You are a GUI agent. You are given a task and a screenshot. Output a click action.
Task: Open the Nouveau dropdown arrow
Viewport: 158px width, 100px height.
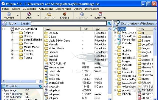[18, 15]
